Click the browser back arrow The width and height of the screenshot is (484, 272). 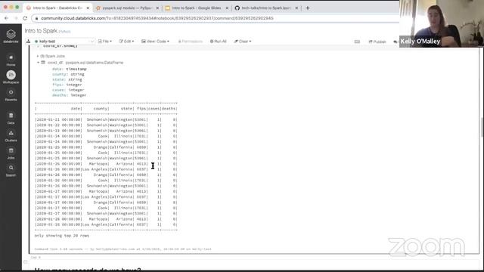pyautogui.click(x=6, y=18)
